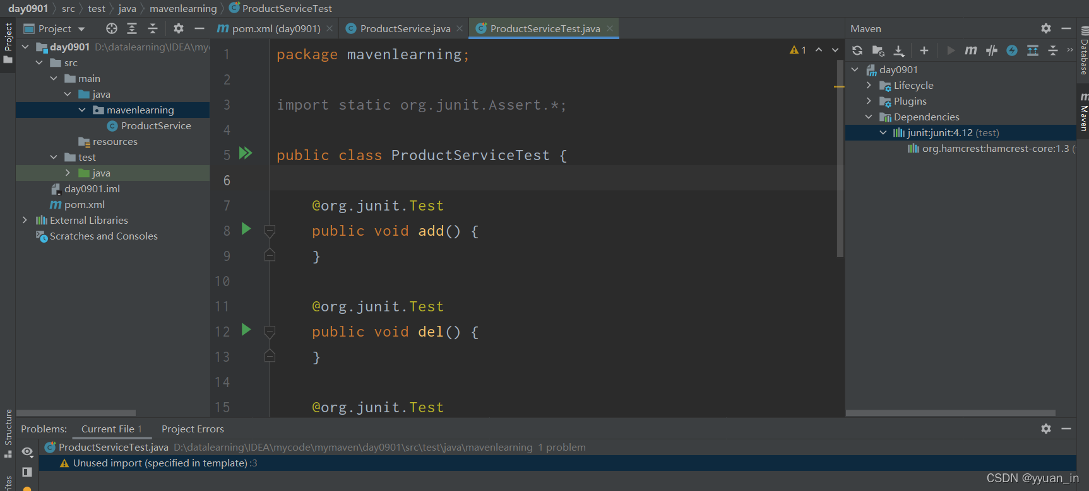Click mavenlearning breadcrumb in navigation bar
This screenshot has width=1089, height=491.
(183, 8)
